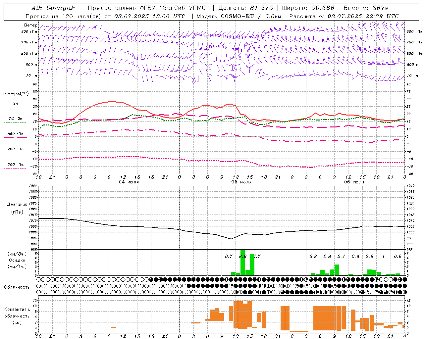
Task: Click the precipitation value '0.8'
Action: click(313, 257)
